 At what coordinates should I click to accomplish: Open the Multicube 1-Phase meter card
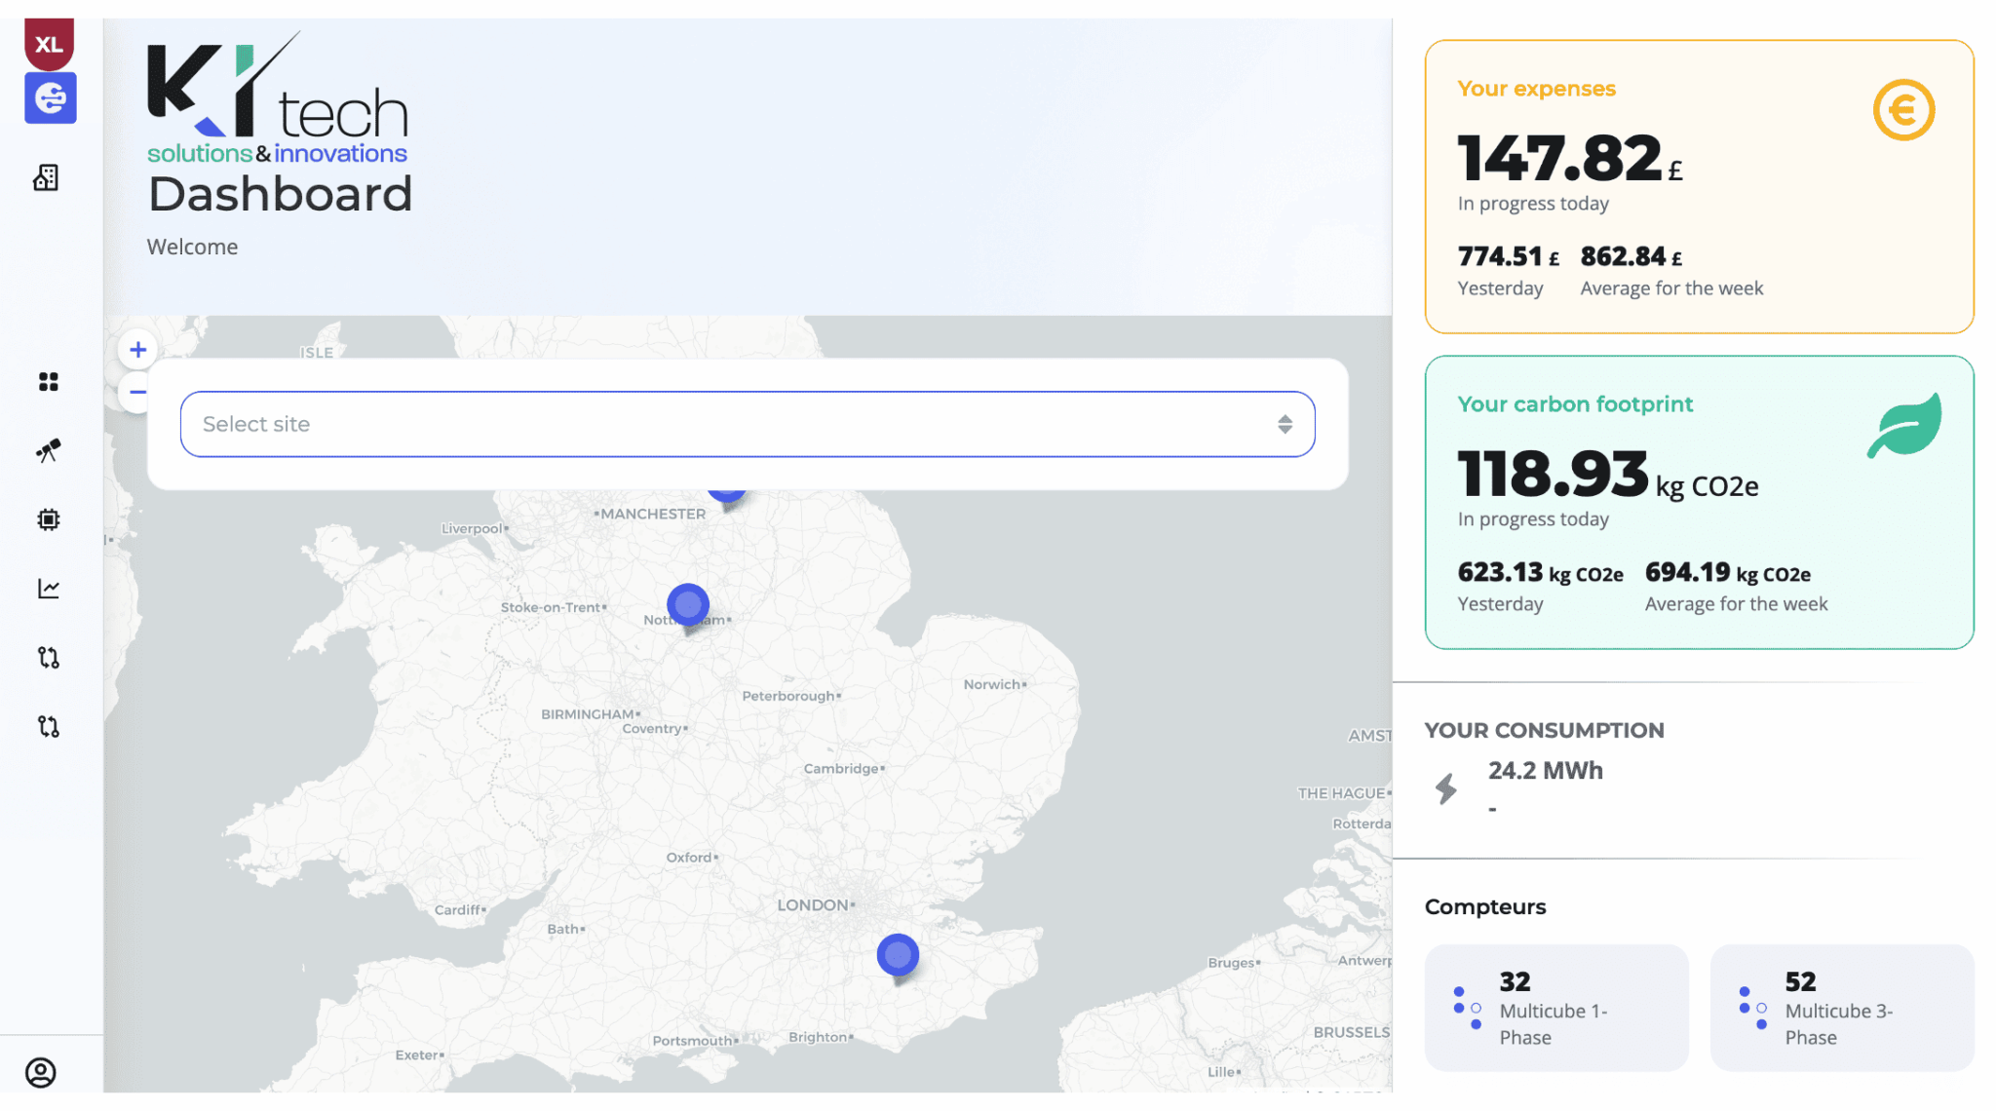pos(1555,1008)
